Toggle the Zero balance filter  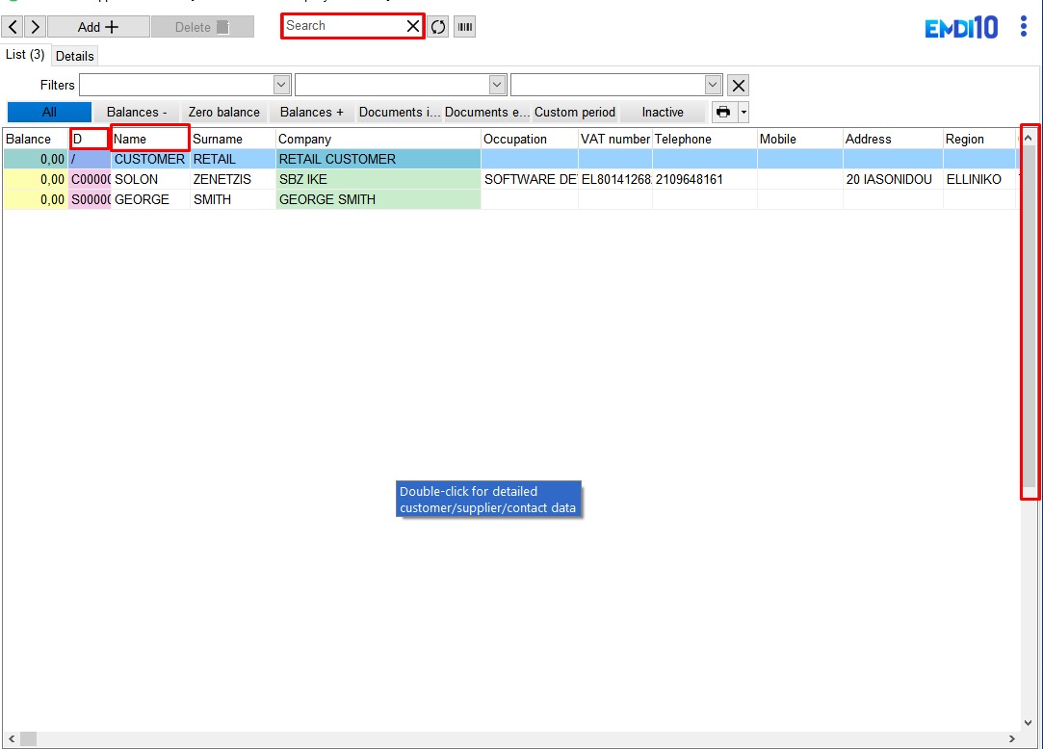[223, 113]
